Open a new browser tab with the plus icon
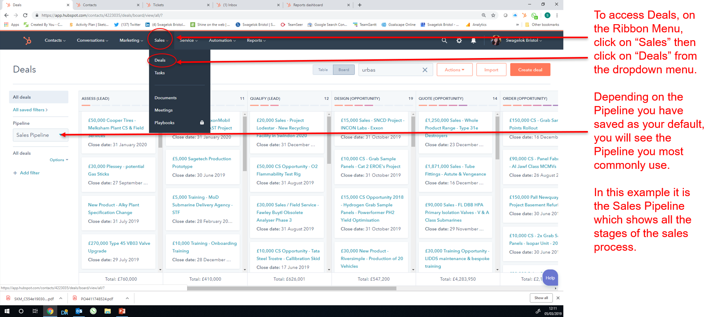This screenshot has width=715, height=317. (359, 5)
